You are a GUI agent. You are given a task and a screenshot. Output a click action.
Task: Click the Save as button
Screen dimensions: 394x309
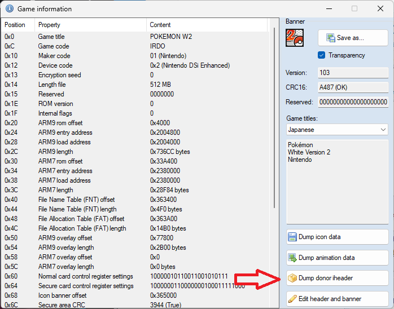coord(353,38)
